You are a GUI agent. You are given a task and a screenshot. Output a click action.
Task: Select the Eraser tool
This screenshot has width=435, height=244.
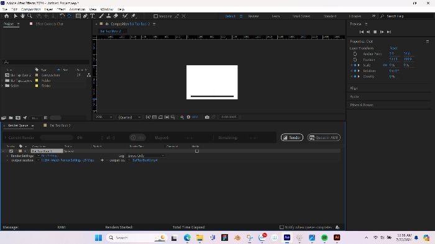click(x=116, y=16)
